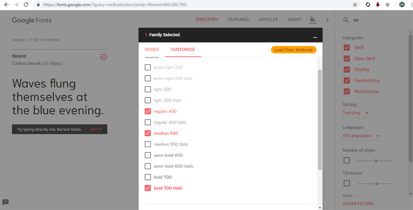The image size is (413, 210).
Task: Enable the Thickness filter checkbox
Action: (346, 183)
